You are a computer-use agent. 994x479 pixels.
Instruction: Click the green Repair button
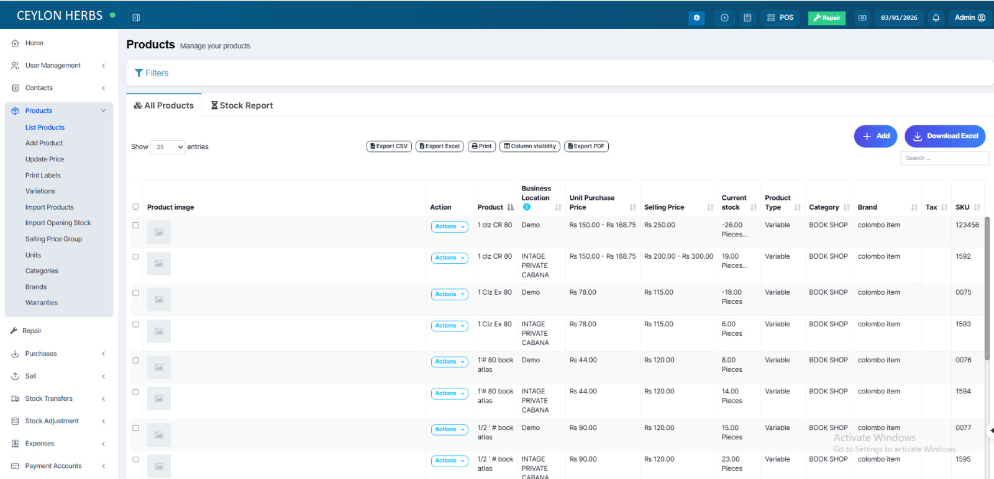coord(827,18)
